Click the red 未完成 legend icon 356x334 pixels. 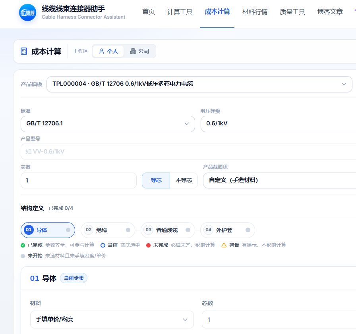point(148,245)
